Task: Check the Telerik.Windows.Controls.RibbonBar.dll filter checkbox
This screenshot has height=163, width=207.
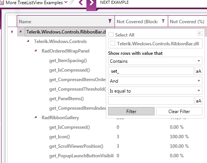Action: (x=113, y=43)
